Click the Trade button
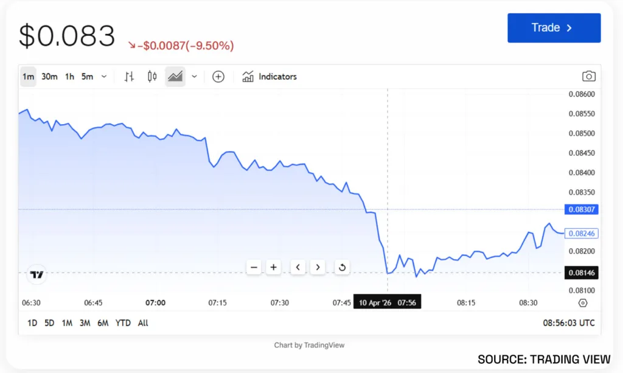Viewport: 623px width, 373px height. click(554, 27)
